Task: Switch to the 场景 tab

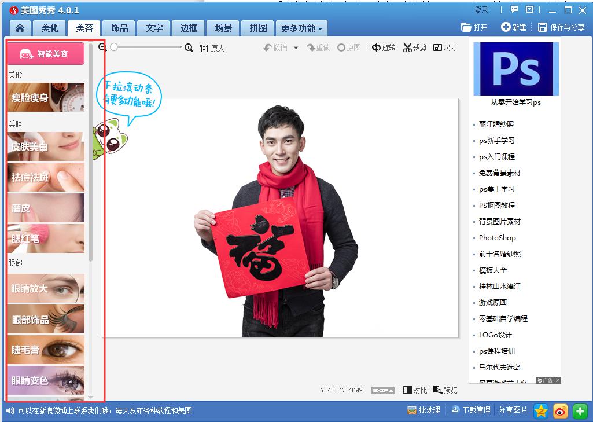Action: coord(223,28)
